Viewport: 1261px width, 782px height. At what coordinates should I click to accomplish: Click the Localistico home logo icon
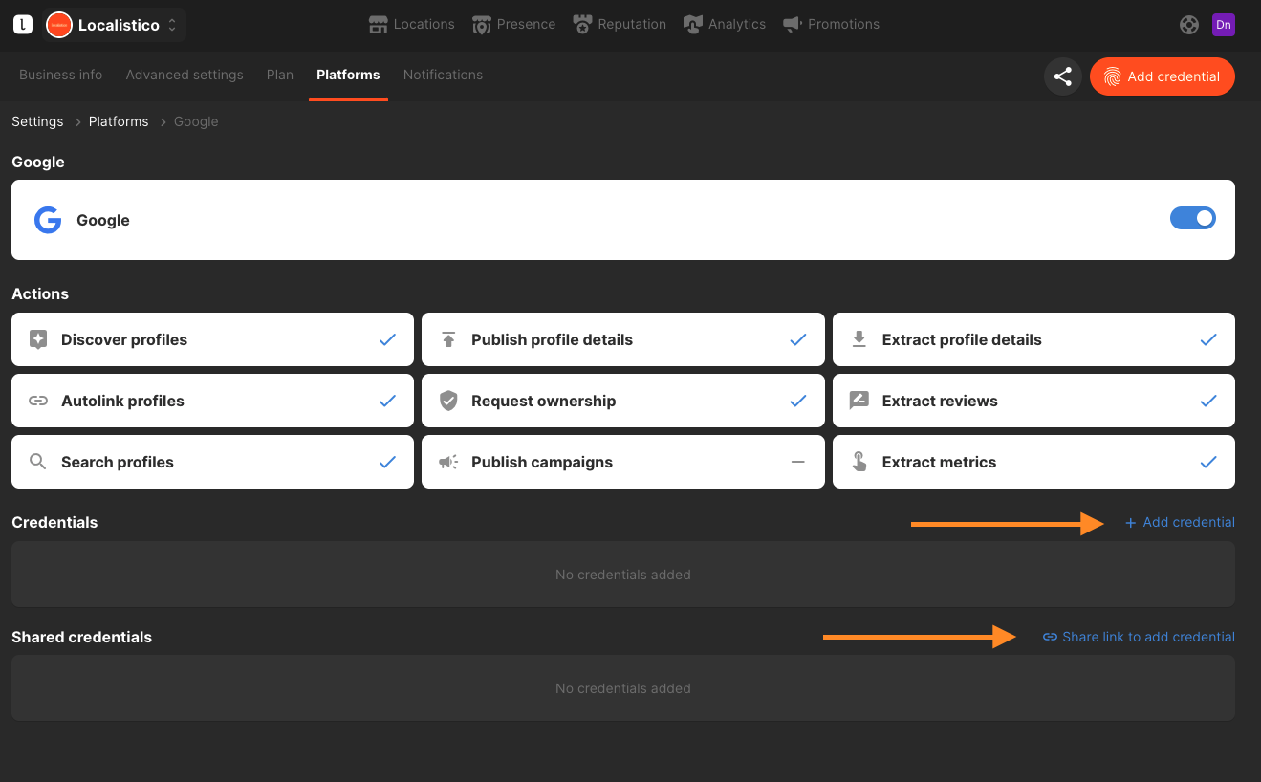pyautogui.click(x=23, y=25)
